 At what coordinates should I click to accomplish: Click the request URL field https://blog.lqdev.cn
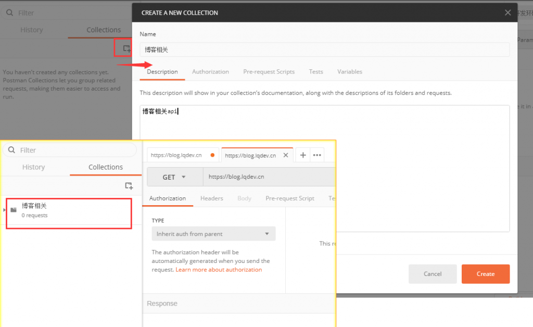pyautogui.click(x=269, y=177)
